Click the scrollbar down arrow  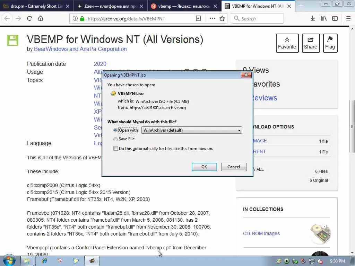[x=352, y=253]
